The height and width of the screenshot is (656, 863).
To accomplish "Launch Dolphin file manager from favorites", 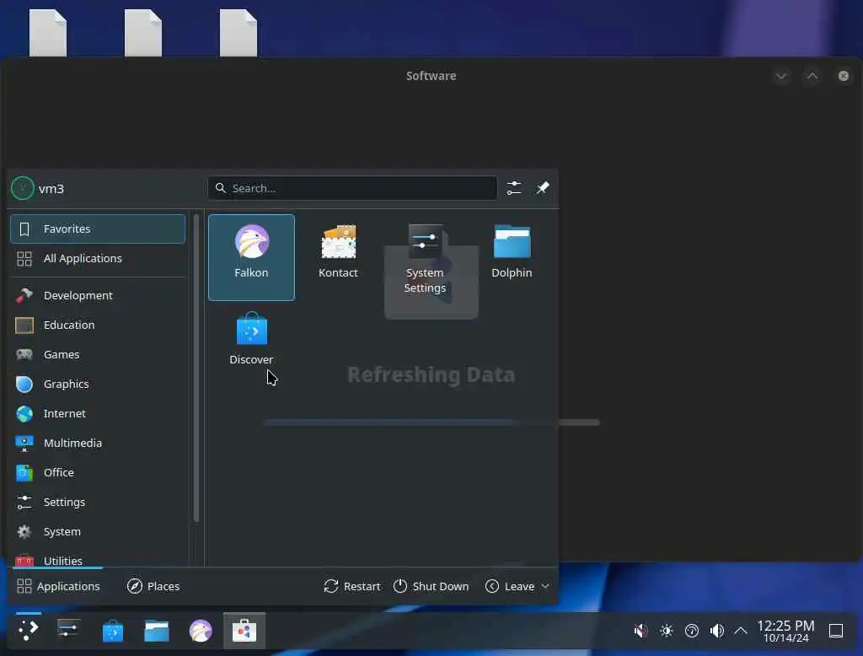I will (x=512, y=257).
